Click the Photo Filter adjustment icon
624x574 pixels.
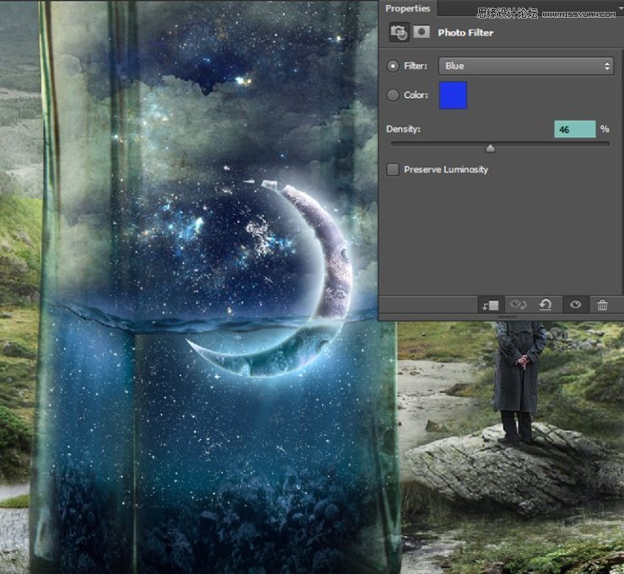tap(399, 32)
